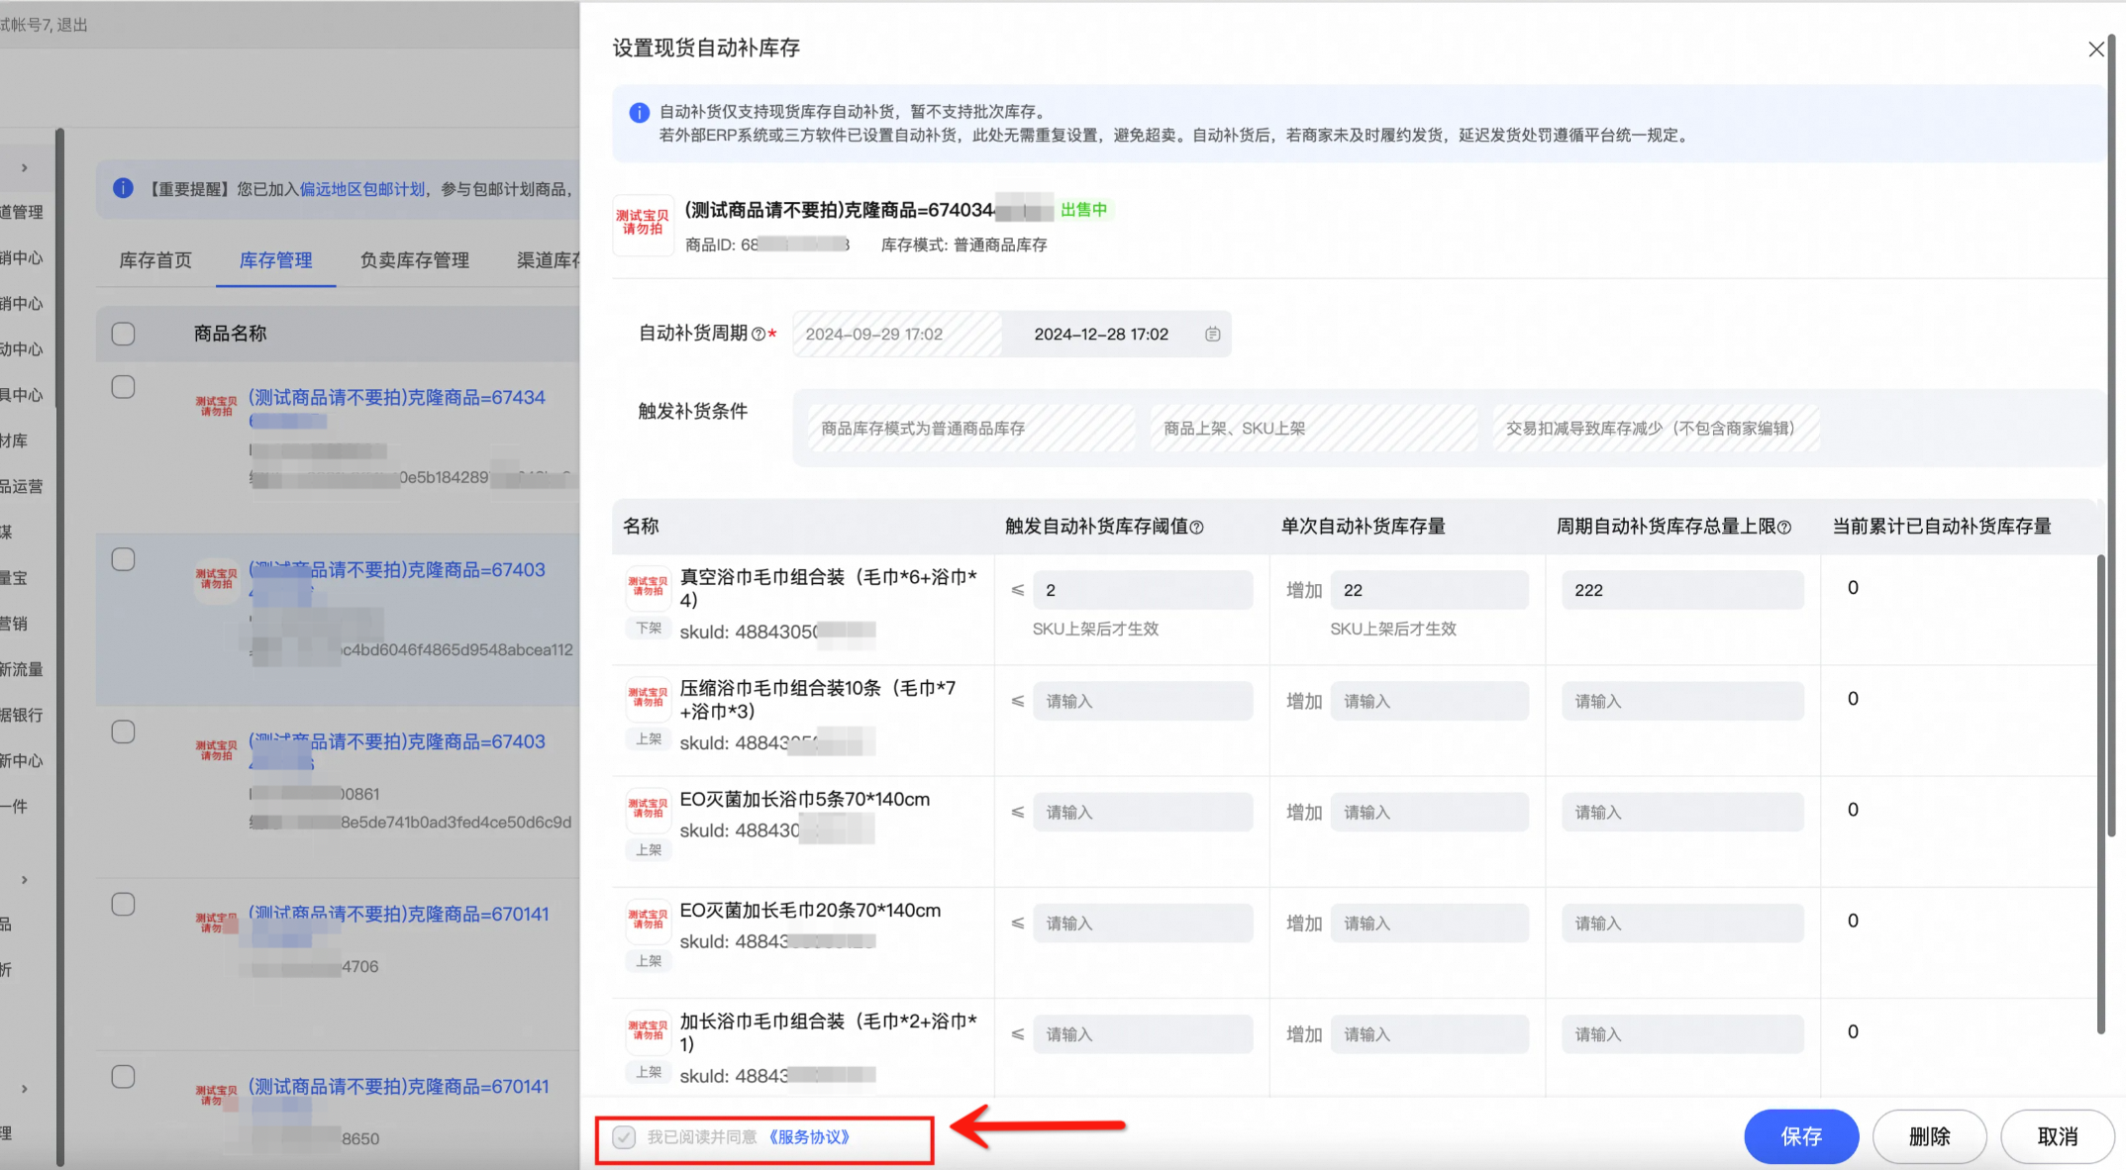
Task: Click the 商品库存模式为普通商品库存 condition tag
Action: [970, 429]
